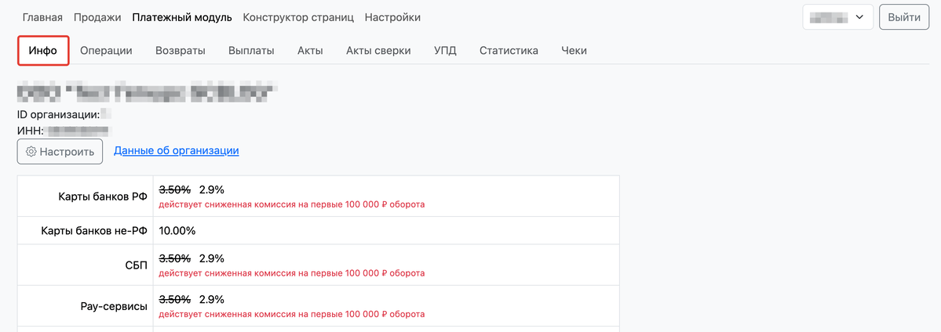Click the Выйти logout button
The image size is (941, 332).
[x=904, y=17]
